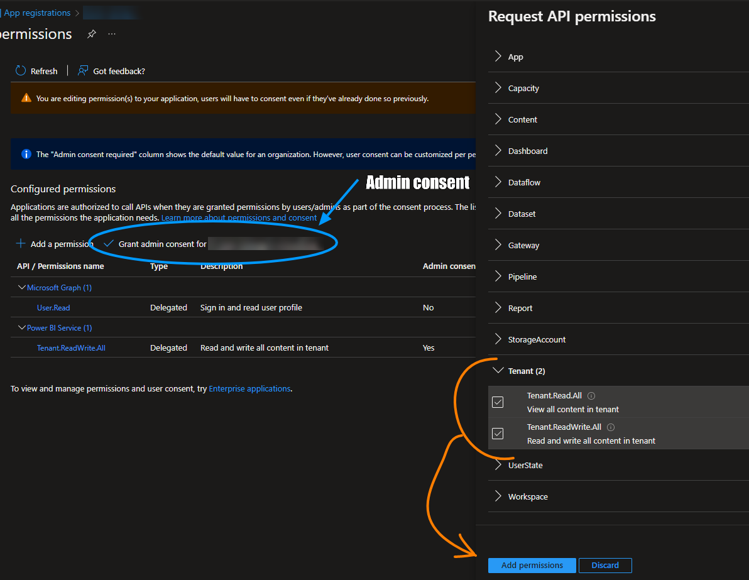Click the info icon next to Tenant.ReadWrite.All
The height and width of the screenshot is (580, 749).
point(611,427)
